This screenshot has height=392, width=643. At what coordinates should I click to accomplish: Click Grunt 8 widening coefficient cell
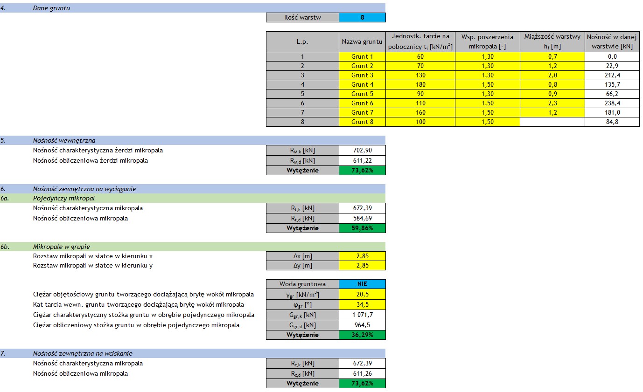point(487,122)
